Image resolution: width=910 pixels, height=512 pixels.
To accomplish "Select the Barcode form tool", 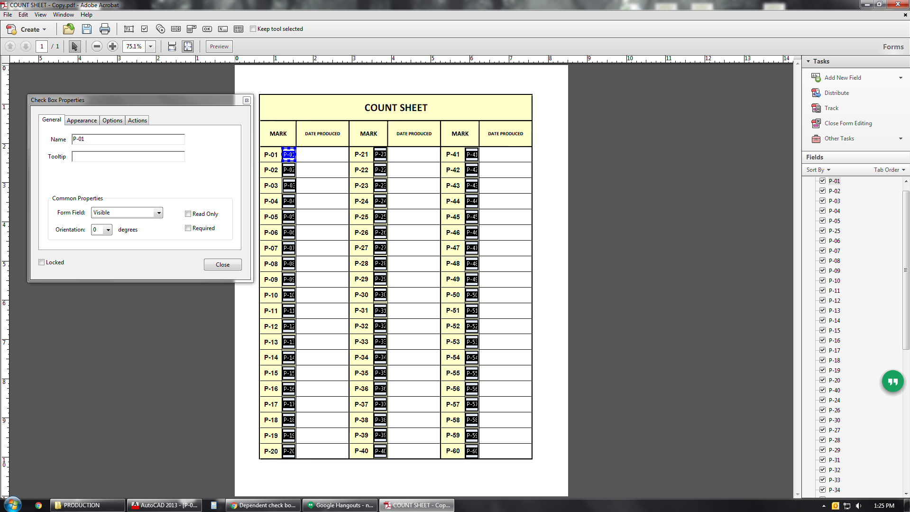I will (x=239, y=29).
